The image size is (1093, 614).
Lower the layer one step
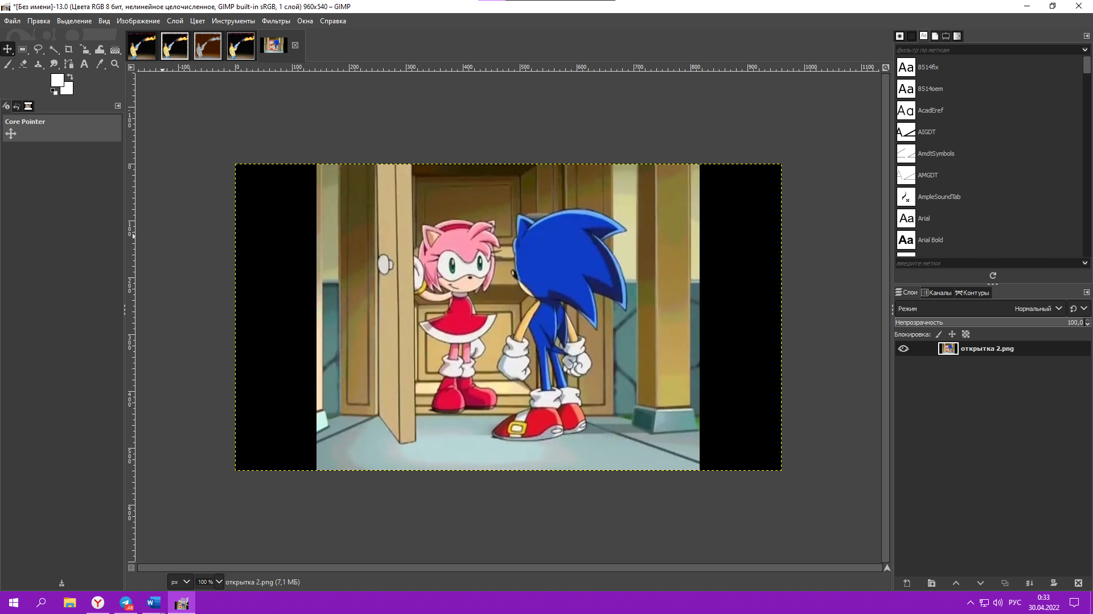click(980, 583)
